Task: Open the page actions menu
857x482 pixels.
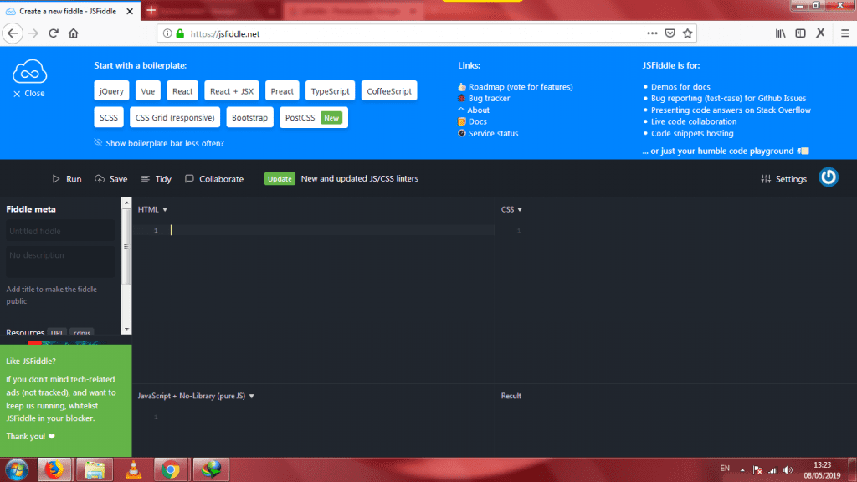Action: (652, 33)
